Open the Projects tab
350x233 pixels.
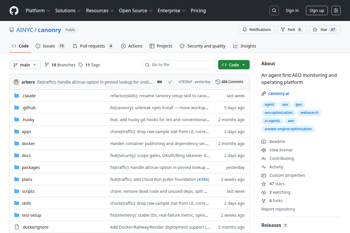161,46
